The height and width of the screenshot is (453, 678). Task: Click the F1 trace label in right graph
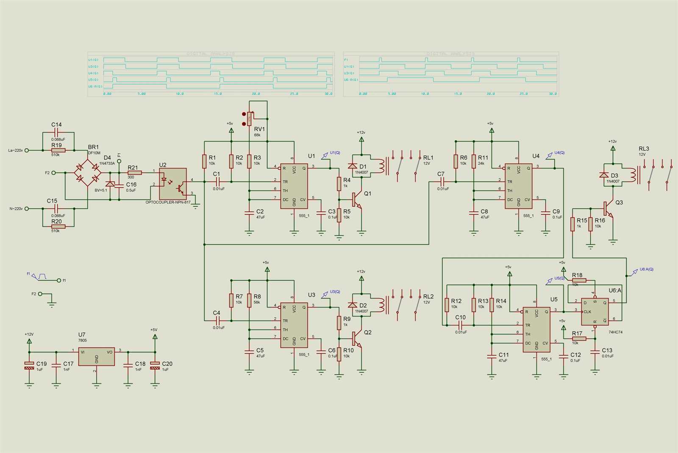click(x=346, y=60)
